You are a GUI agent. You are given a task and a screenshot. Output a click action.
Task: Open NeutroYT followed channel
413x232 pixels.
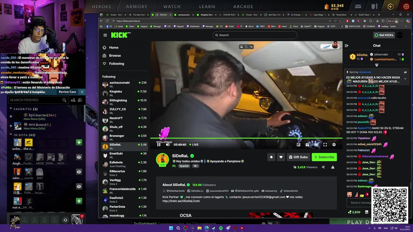tap(125, 120)
